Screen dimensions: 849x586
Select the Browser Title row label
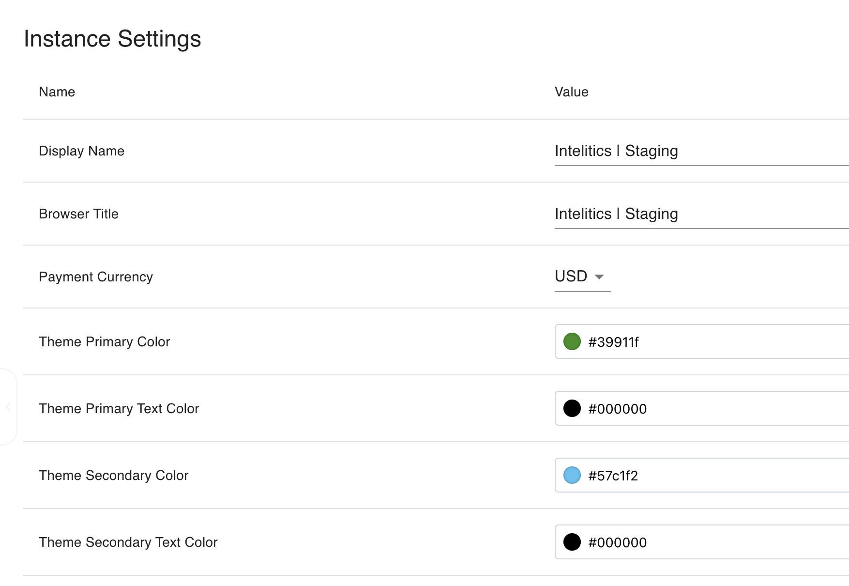point(78,214)
